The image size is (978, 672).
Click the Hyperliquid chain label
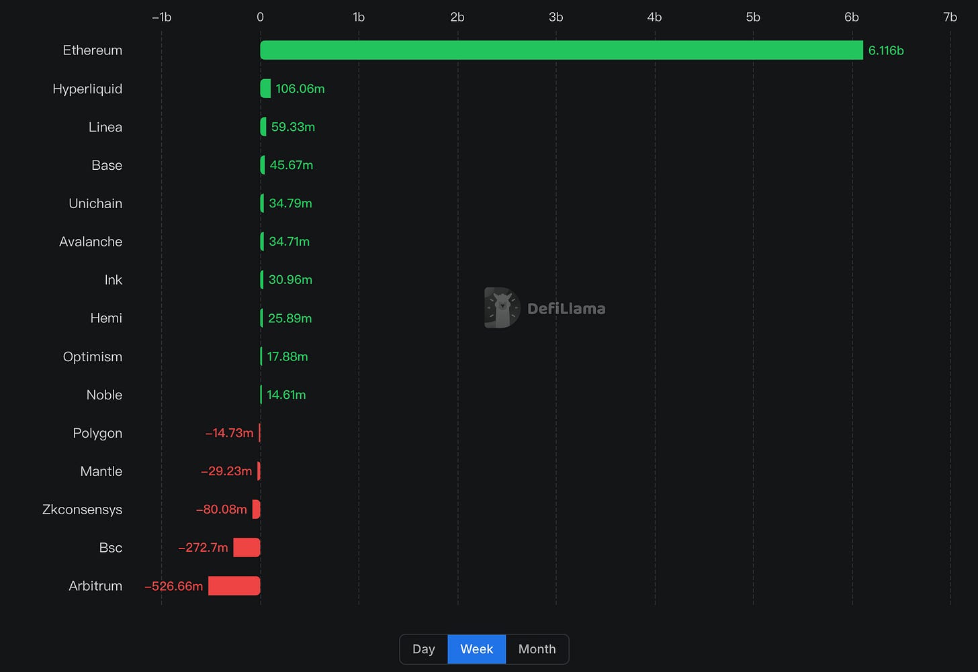tap(87, 89)
